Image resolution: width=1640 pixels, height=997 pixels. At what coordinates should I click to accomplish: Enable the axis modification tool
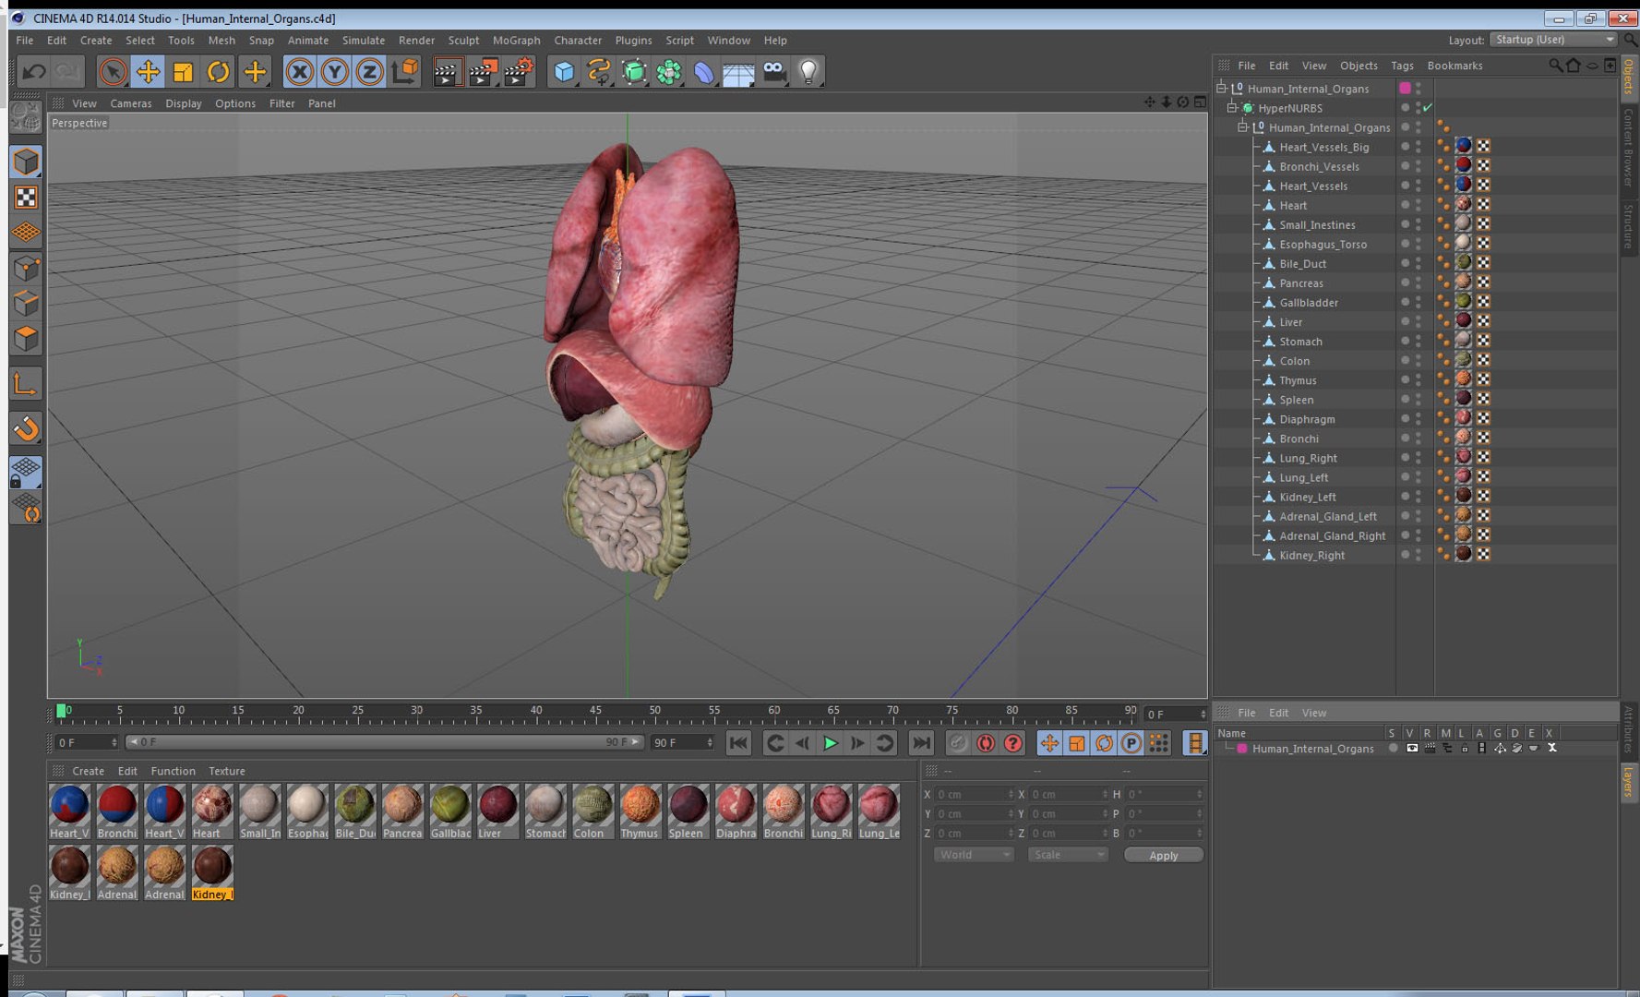tap(26, 384)
